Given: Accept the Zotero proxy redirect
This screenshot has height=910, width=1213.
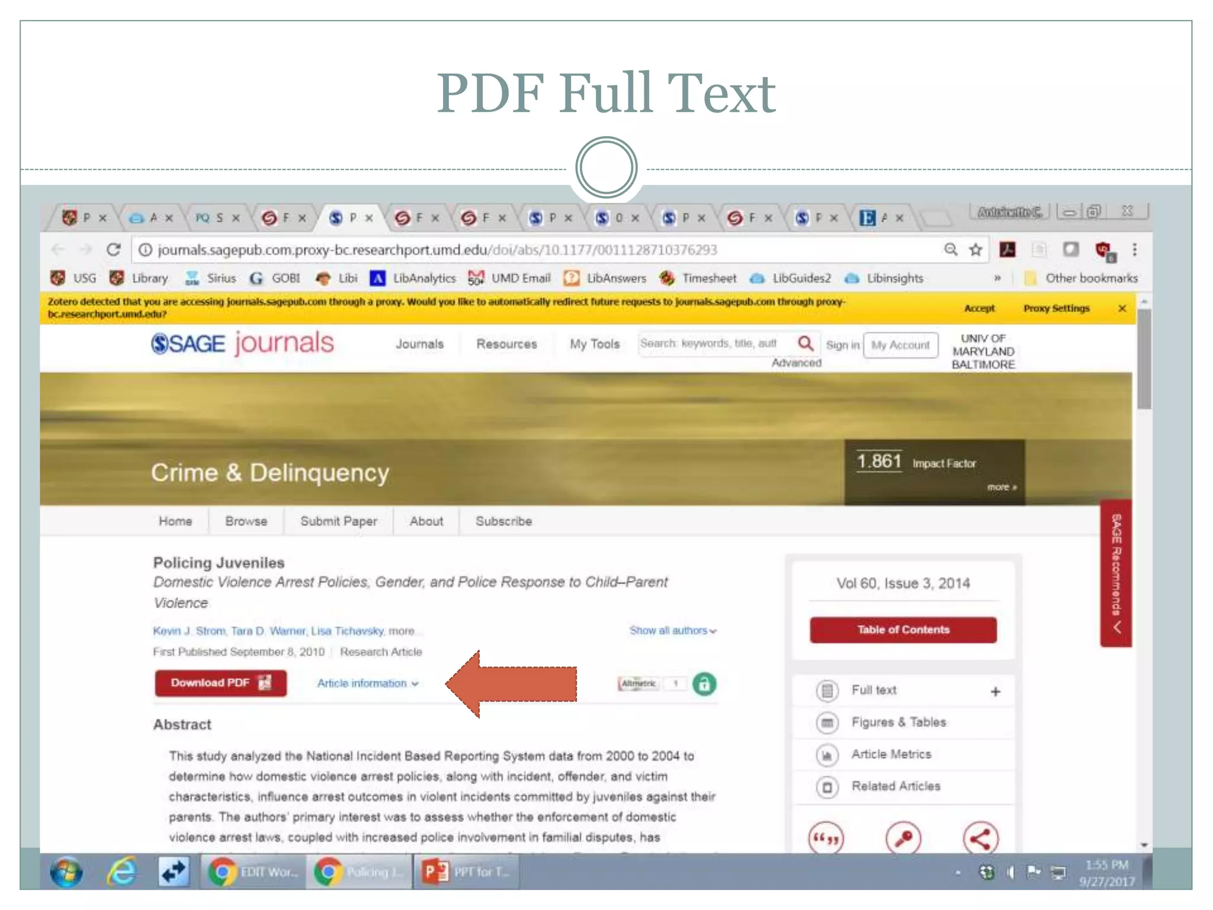Looking at the screenshot, I should click(979, 308).
